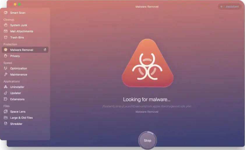Click the Maintenance wrench icon
Image resolution: width=245 pixels, height=150 pixels.
pos(6,75)
